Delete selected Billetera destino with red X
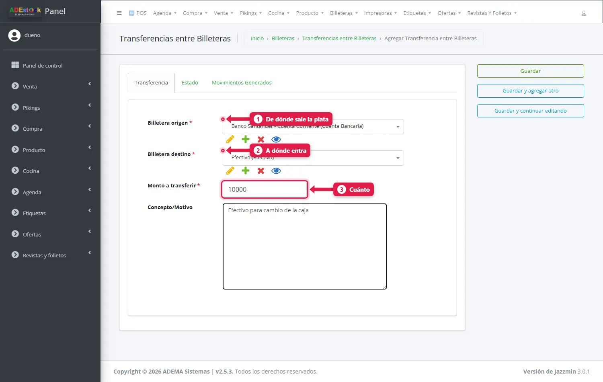This screenshot has width=603, height=382. click(261, 171)
